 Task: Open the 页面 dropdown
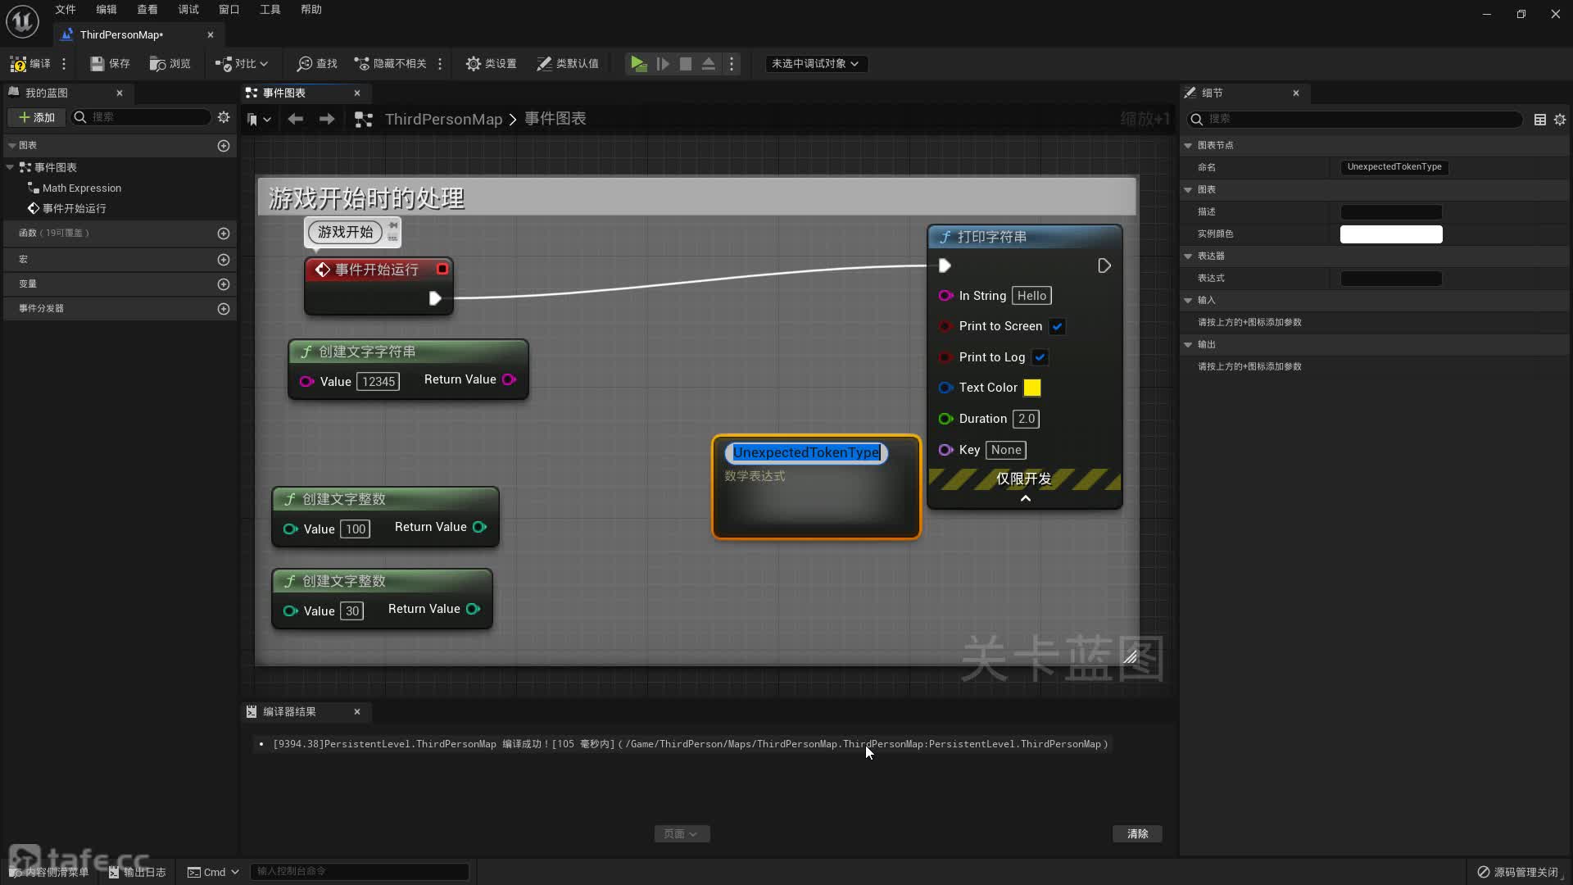coord(681,834)
